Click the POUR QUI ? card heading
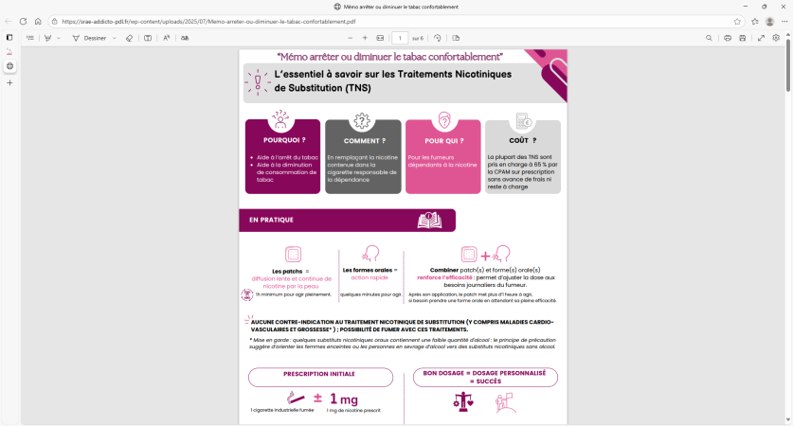Image resolution: width=793 pixels, height=426 pixels. 444,141
